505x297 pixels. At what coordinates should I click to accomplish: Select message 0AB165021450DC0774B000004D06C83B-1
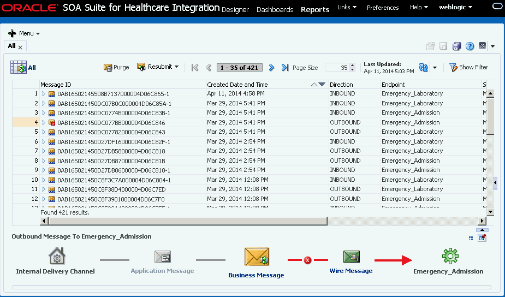(114, 113)
